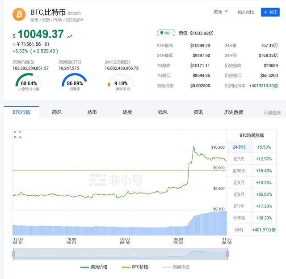Image resolution: width=286 pixels, height=279 pixels.
Task: Select the 近6月 period row
Action: tap(252, 194)
